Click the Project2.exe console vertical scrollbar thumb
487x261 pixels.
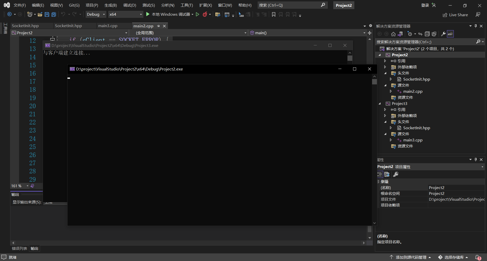[x=374, y=82]
